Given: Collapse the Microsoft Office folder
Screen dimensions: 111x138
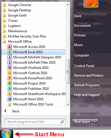Looking at the screenshot, I should tap(17, 42).
